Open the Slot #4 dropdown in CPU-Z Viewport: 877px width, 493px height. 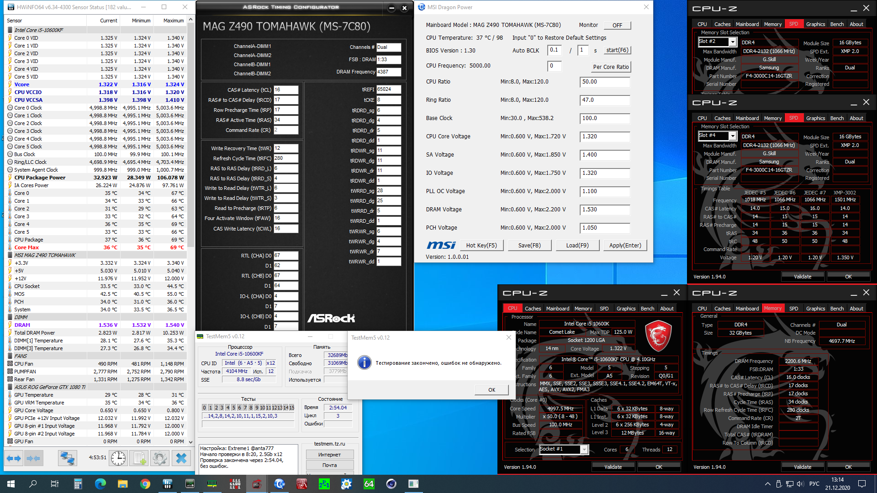tap(733, 136)
